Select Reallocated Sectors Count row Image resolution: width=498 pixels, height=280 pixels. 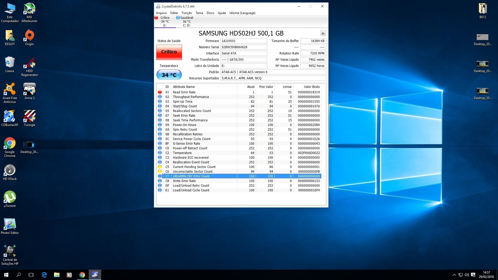tap(239, 111)
